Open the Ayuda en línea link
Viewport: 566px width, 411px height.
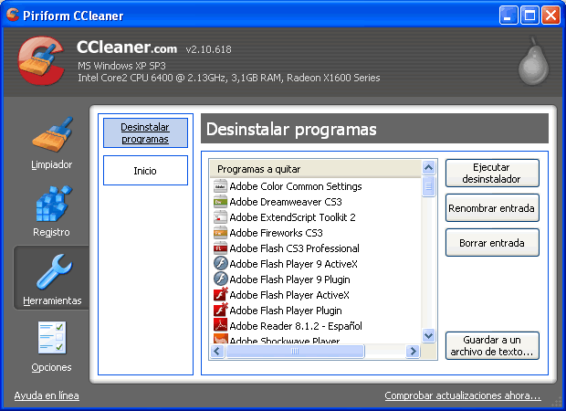[x=47, y=395]
